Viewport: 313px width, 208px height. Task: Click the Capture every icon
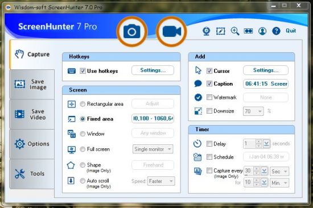point(197,171)
